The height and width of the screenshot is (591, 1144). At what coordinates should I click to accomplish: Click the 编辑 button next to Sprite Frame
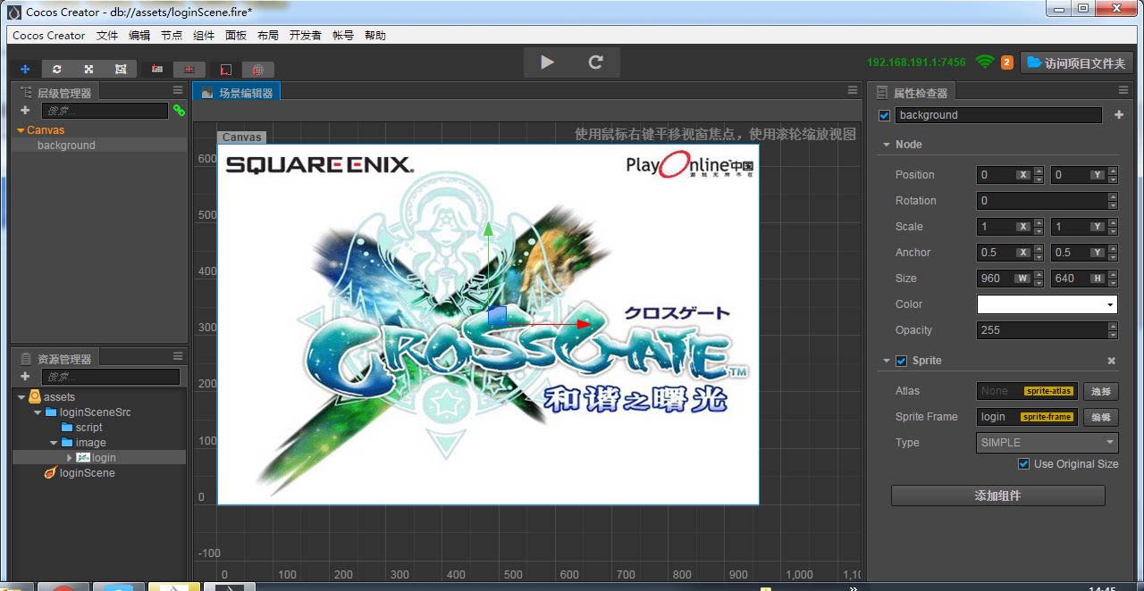click(x=1101, y=417)
